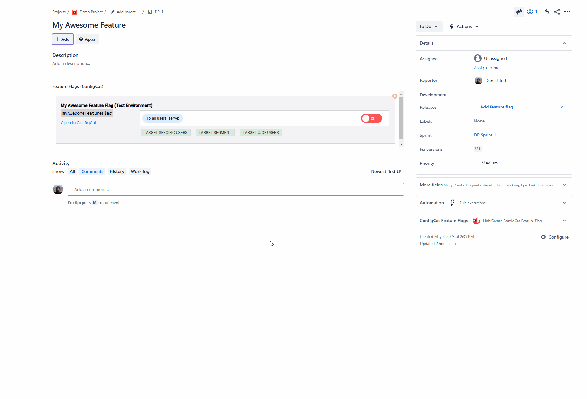The height and width of the screenshot is (399, 587).
Task: Click the Add a comment field
Action: [x=236, y=189]
